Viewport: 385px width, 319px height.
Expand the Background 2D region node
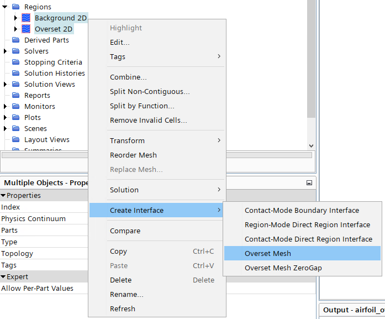click(x=16, y=18)
